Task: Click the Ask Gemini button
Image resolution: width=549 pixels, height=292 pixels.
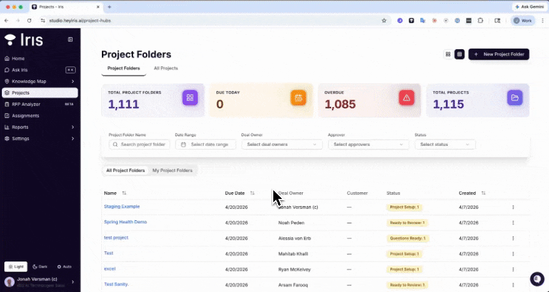Action: (x=529, y=7)
